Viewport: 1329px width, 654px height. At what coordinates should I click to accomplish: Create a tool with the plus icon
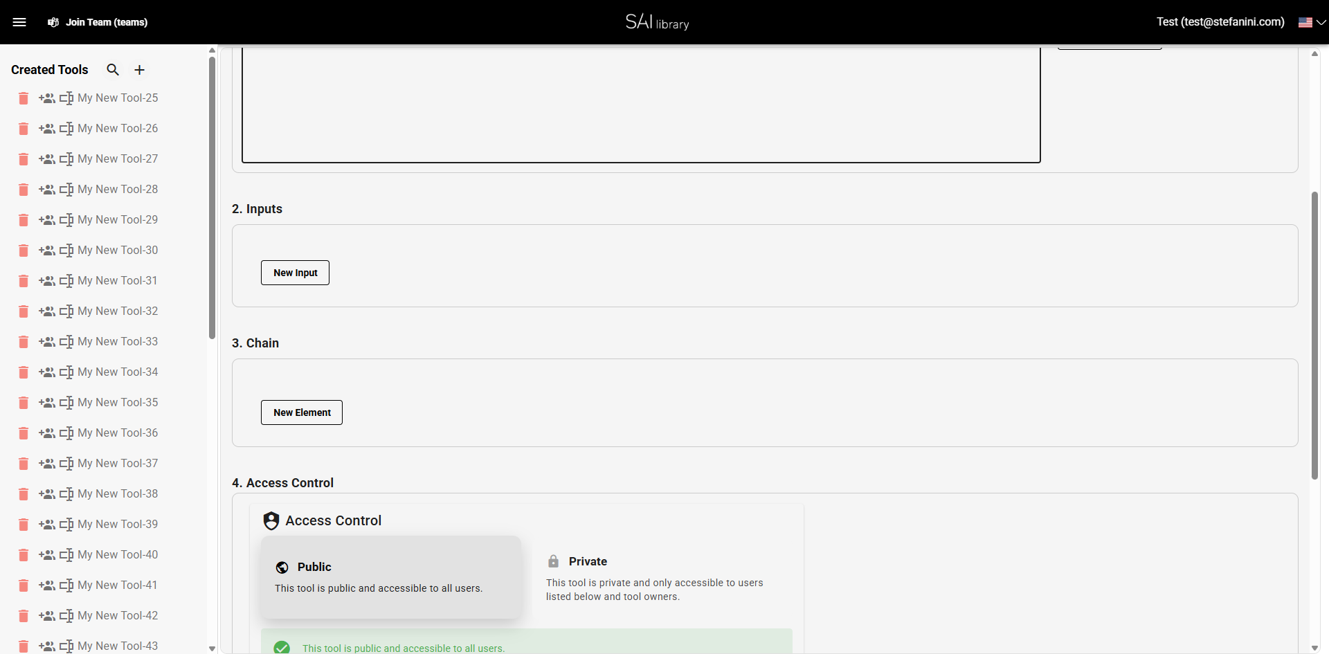click(139, 69)
